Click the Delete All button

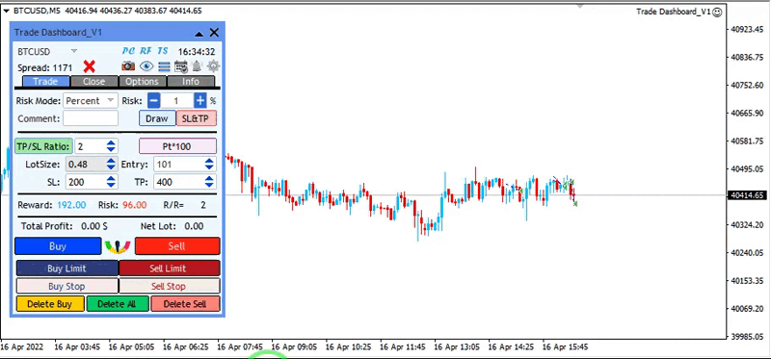point(118,304)
